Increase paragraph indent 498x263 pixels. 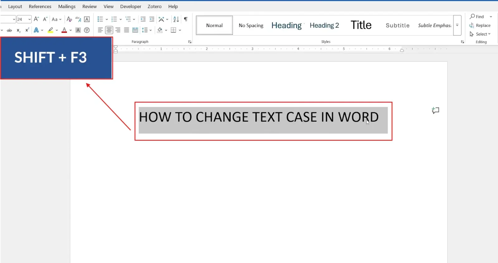point(152,19)
